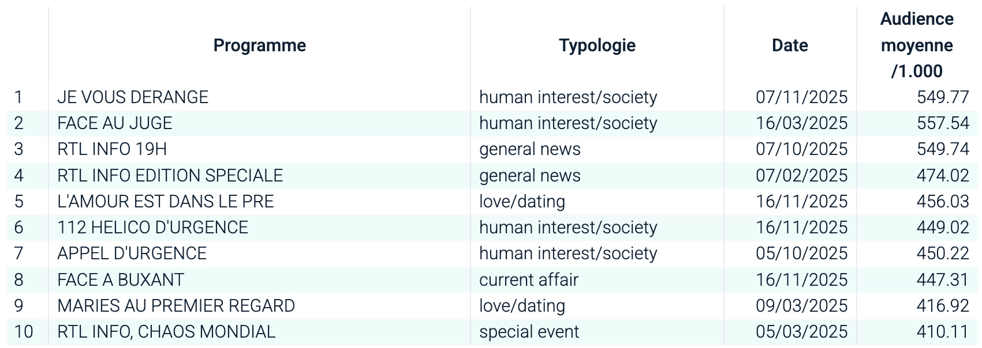Select the date 16/03/2025 cell
The image size is (982, 348).
click(x=801, y=123)
